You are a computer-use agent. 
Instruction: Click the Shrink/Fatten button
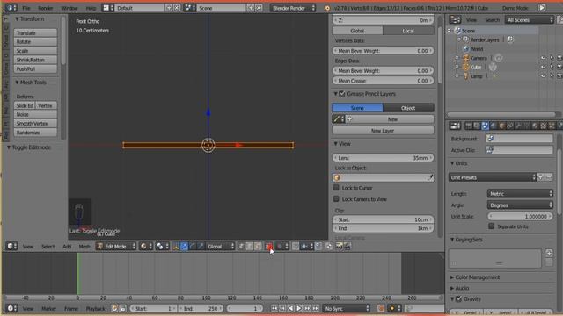[x=35, y=60]
